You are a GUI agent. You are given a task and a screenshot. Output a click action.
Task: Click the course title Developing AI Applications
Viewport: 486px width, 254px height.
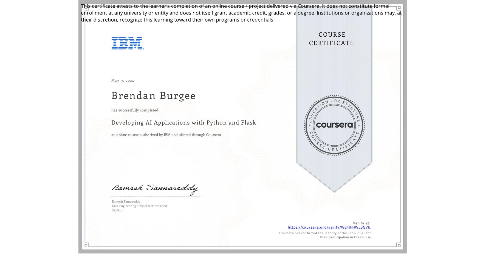click(183, 123)
